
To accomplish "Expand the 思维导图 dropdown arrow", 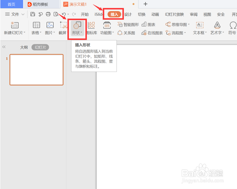I will tap(189, 24).
